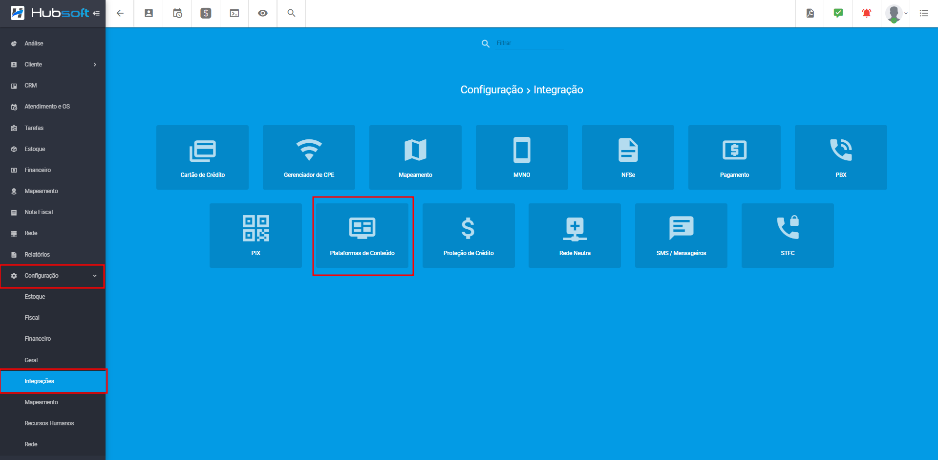
Task: Click the dollar sign toolbar icon
Action: (x=206, y=13)
